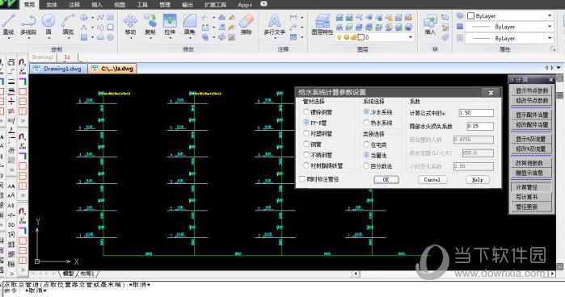Choose the 多段线 polyline tool
The image size is (565, 297).
pos(28,24)
